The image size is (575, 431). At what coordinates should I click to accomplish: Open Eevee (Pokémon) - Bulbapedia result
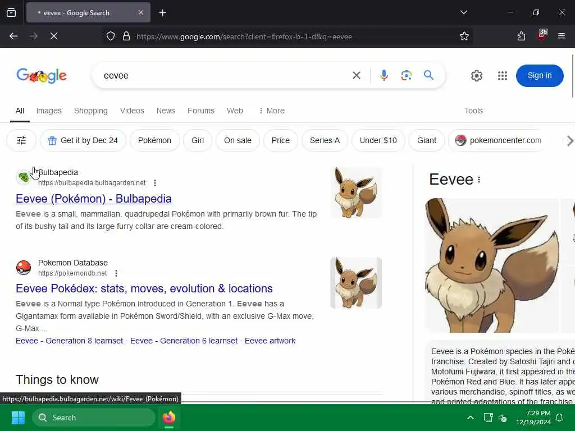(x=94, y=199)
